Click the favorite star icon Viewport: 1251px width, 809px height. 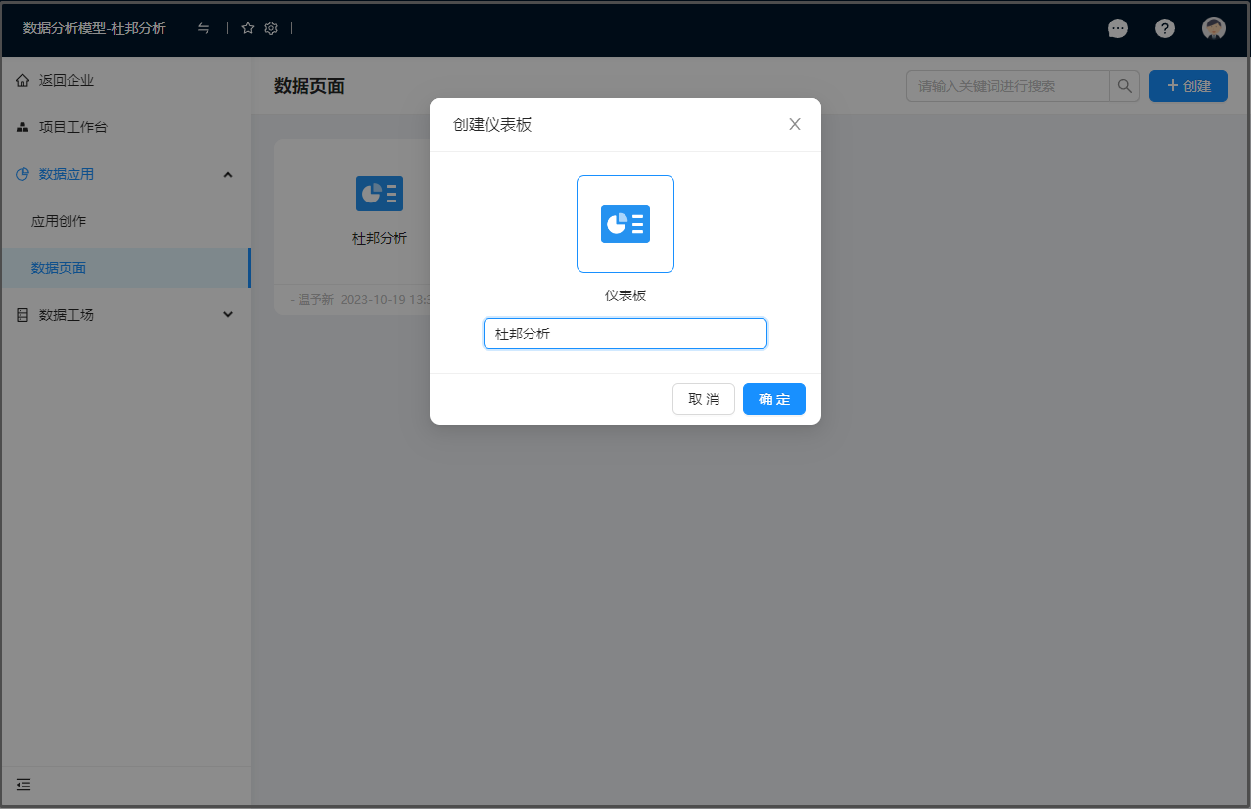point(248,28)
